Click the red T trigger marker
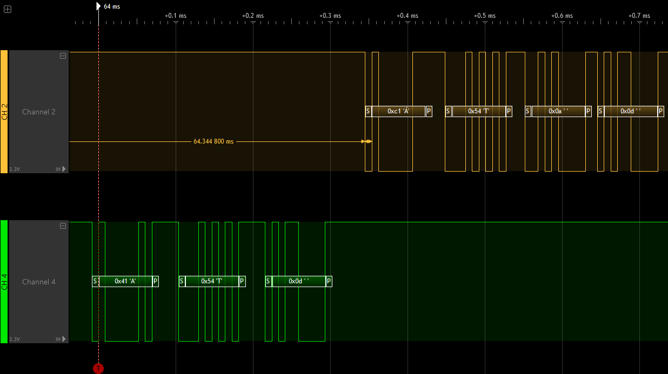Viewport: 668px width, 374px height. [x=98, y=369]
